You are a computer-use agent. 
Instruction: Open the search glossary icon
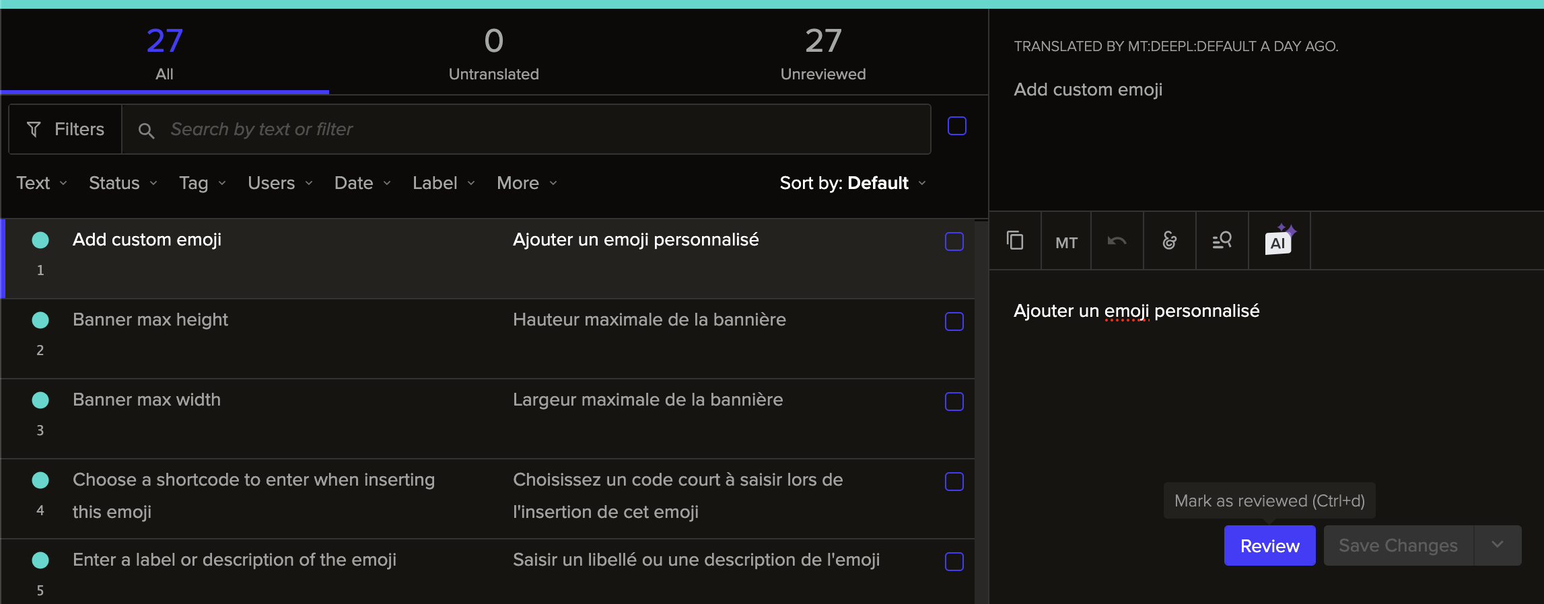[x=1222, y=241]
